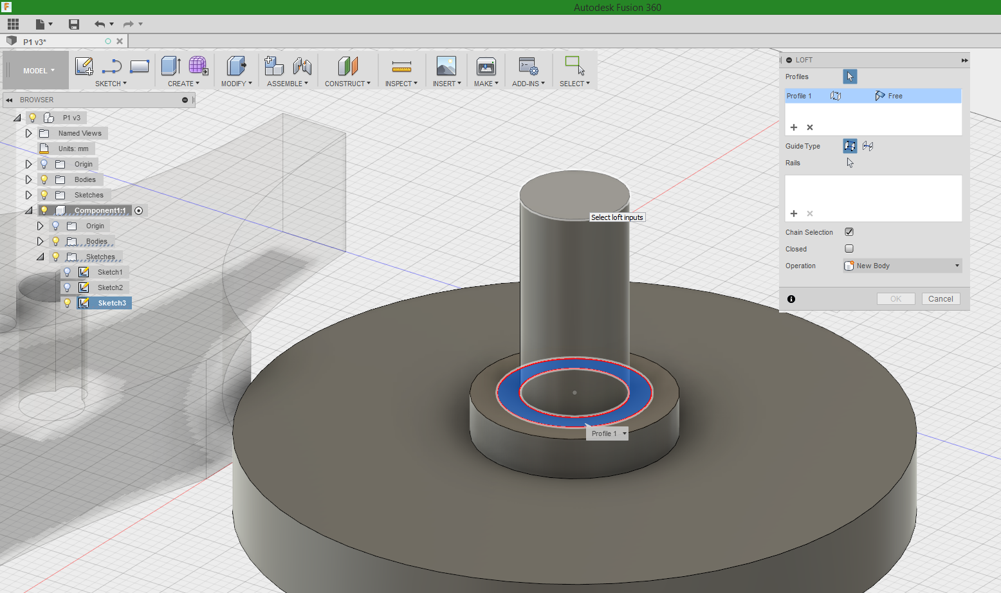This screenshot has height=593, width=1001.
Task: Click the Rails selection cursor
Action: [x=850, y=163]
